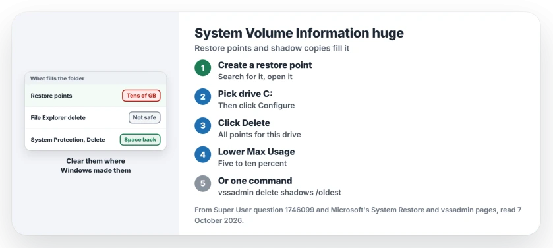Select the "vssadmin delete shadows /oldest" command text
Screen dimensions: 553x248
(279, 192)
